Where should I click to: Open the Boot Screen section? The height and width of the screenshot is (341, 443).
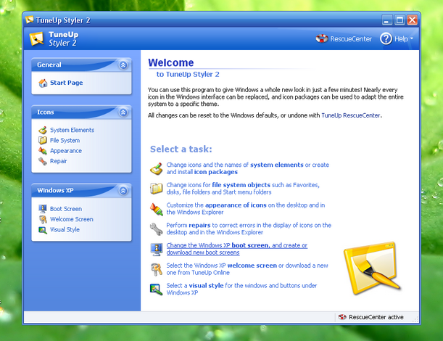point(66,209)
